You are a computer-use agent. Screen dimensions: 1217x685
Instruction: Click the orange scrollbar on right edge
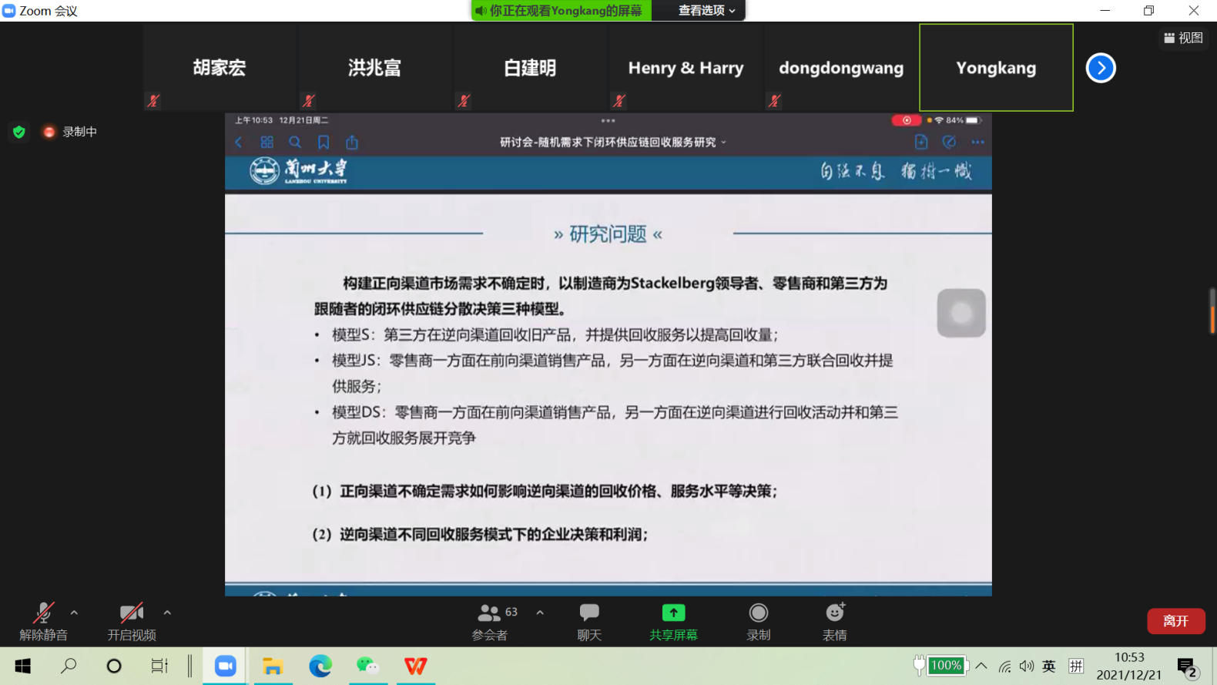pos(1212,314)
